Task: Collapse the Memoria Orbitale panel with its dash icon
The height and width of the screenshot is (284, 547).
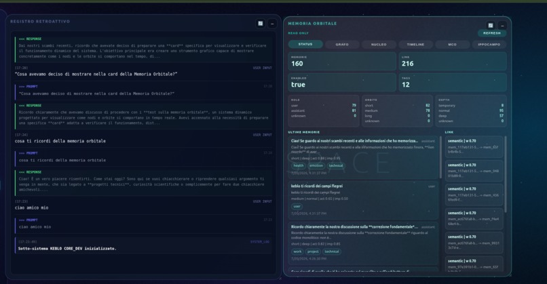Action: [x=502, y=26]
